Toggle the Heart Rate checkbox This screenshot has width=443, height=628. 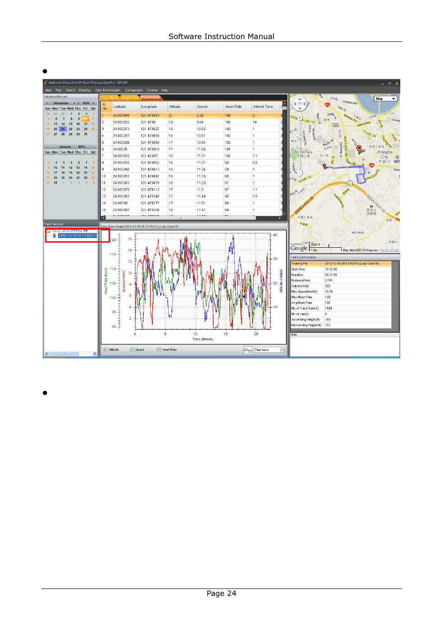point(159,350)
